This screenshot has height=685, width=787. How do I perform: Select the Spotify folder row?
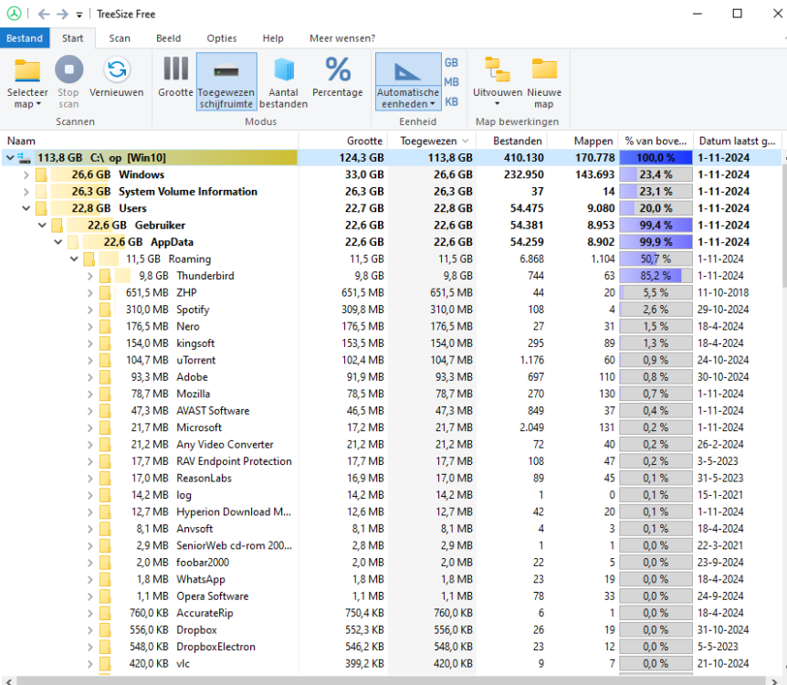coord(193,310)
